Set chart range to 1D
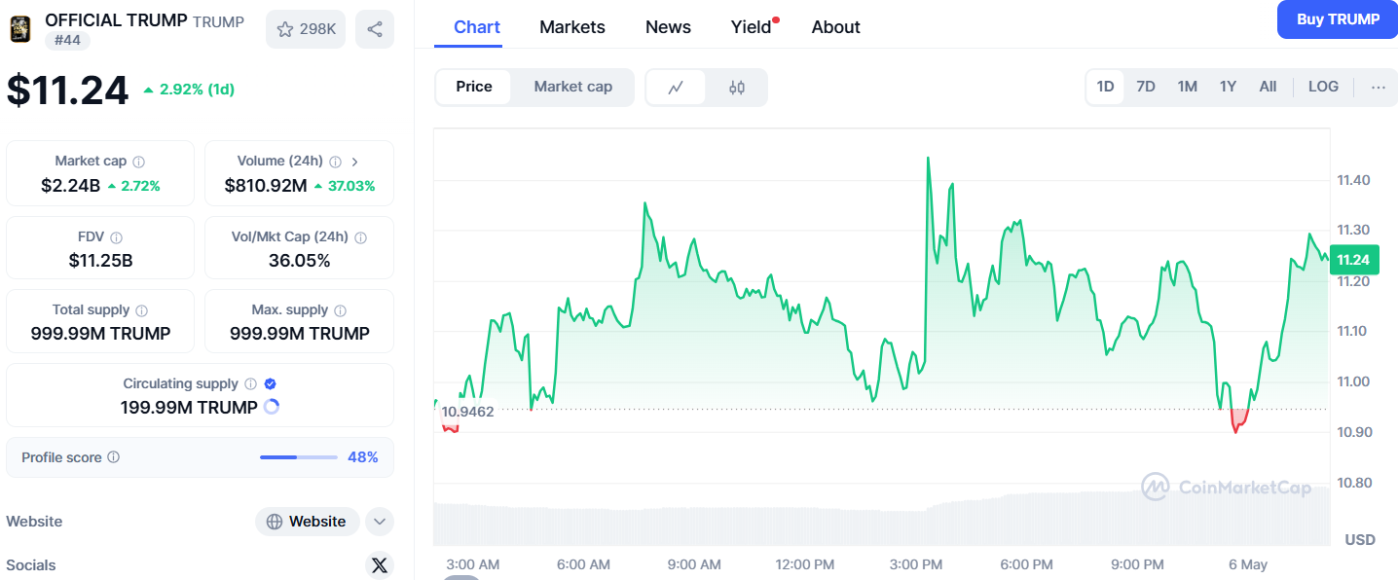This screenshot has width=1398, height=580. [1105, 87]
